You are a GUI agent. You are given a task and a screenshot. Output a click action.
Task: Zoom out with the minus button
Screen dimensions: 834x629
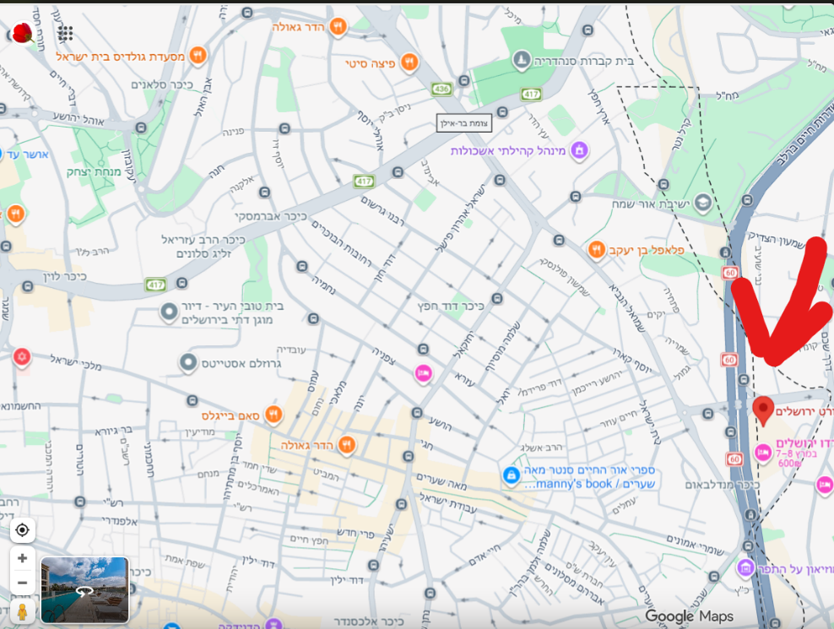[22, 583]
